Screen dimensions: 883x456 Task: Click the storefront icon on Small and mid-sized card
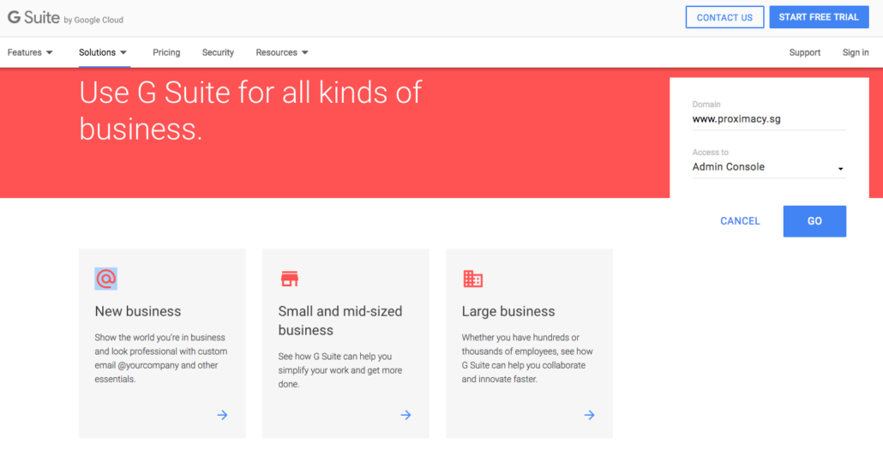coord(290,279)
